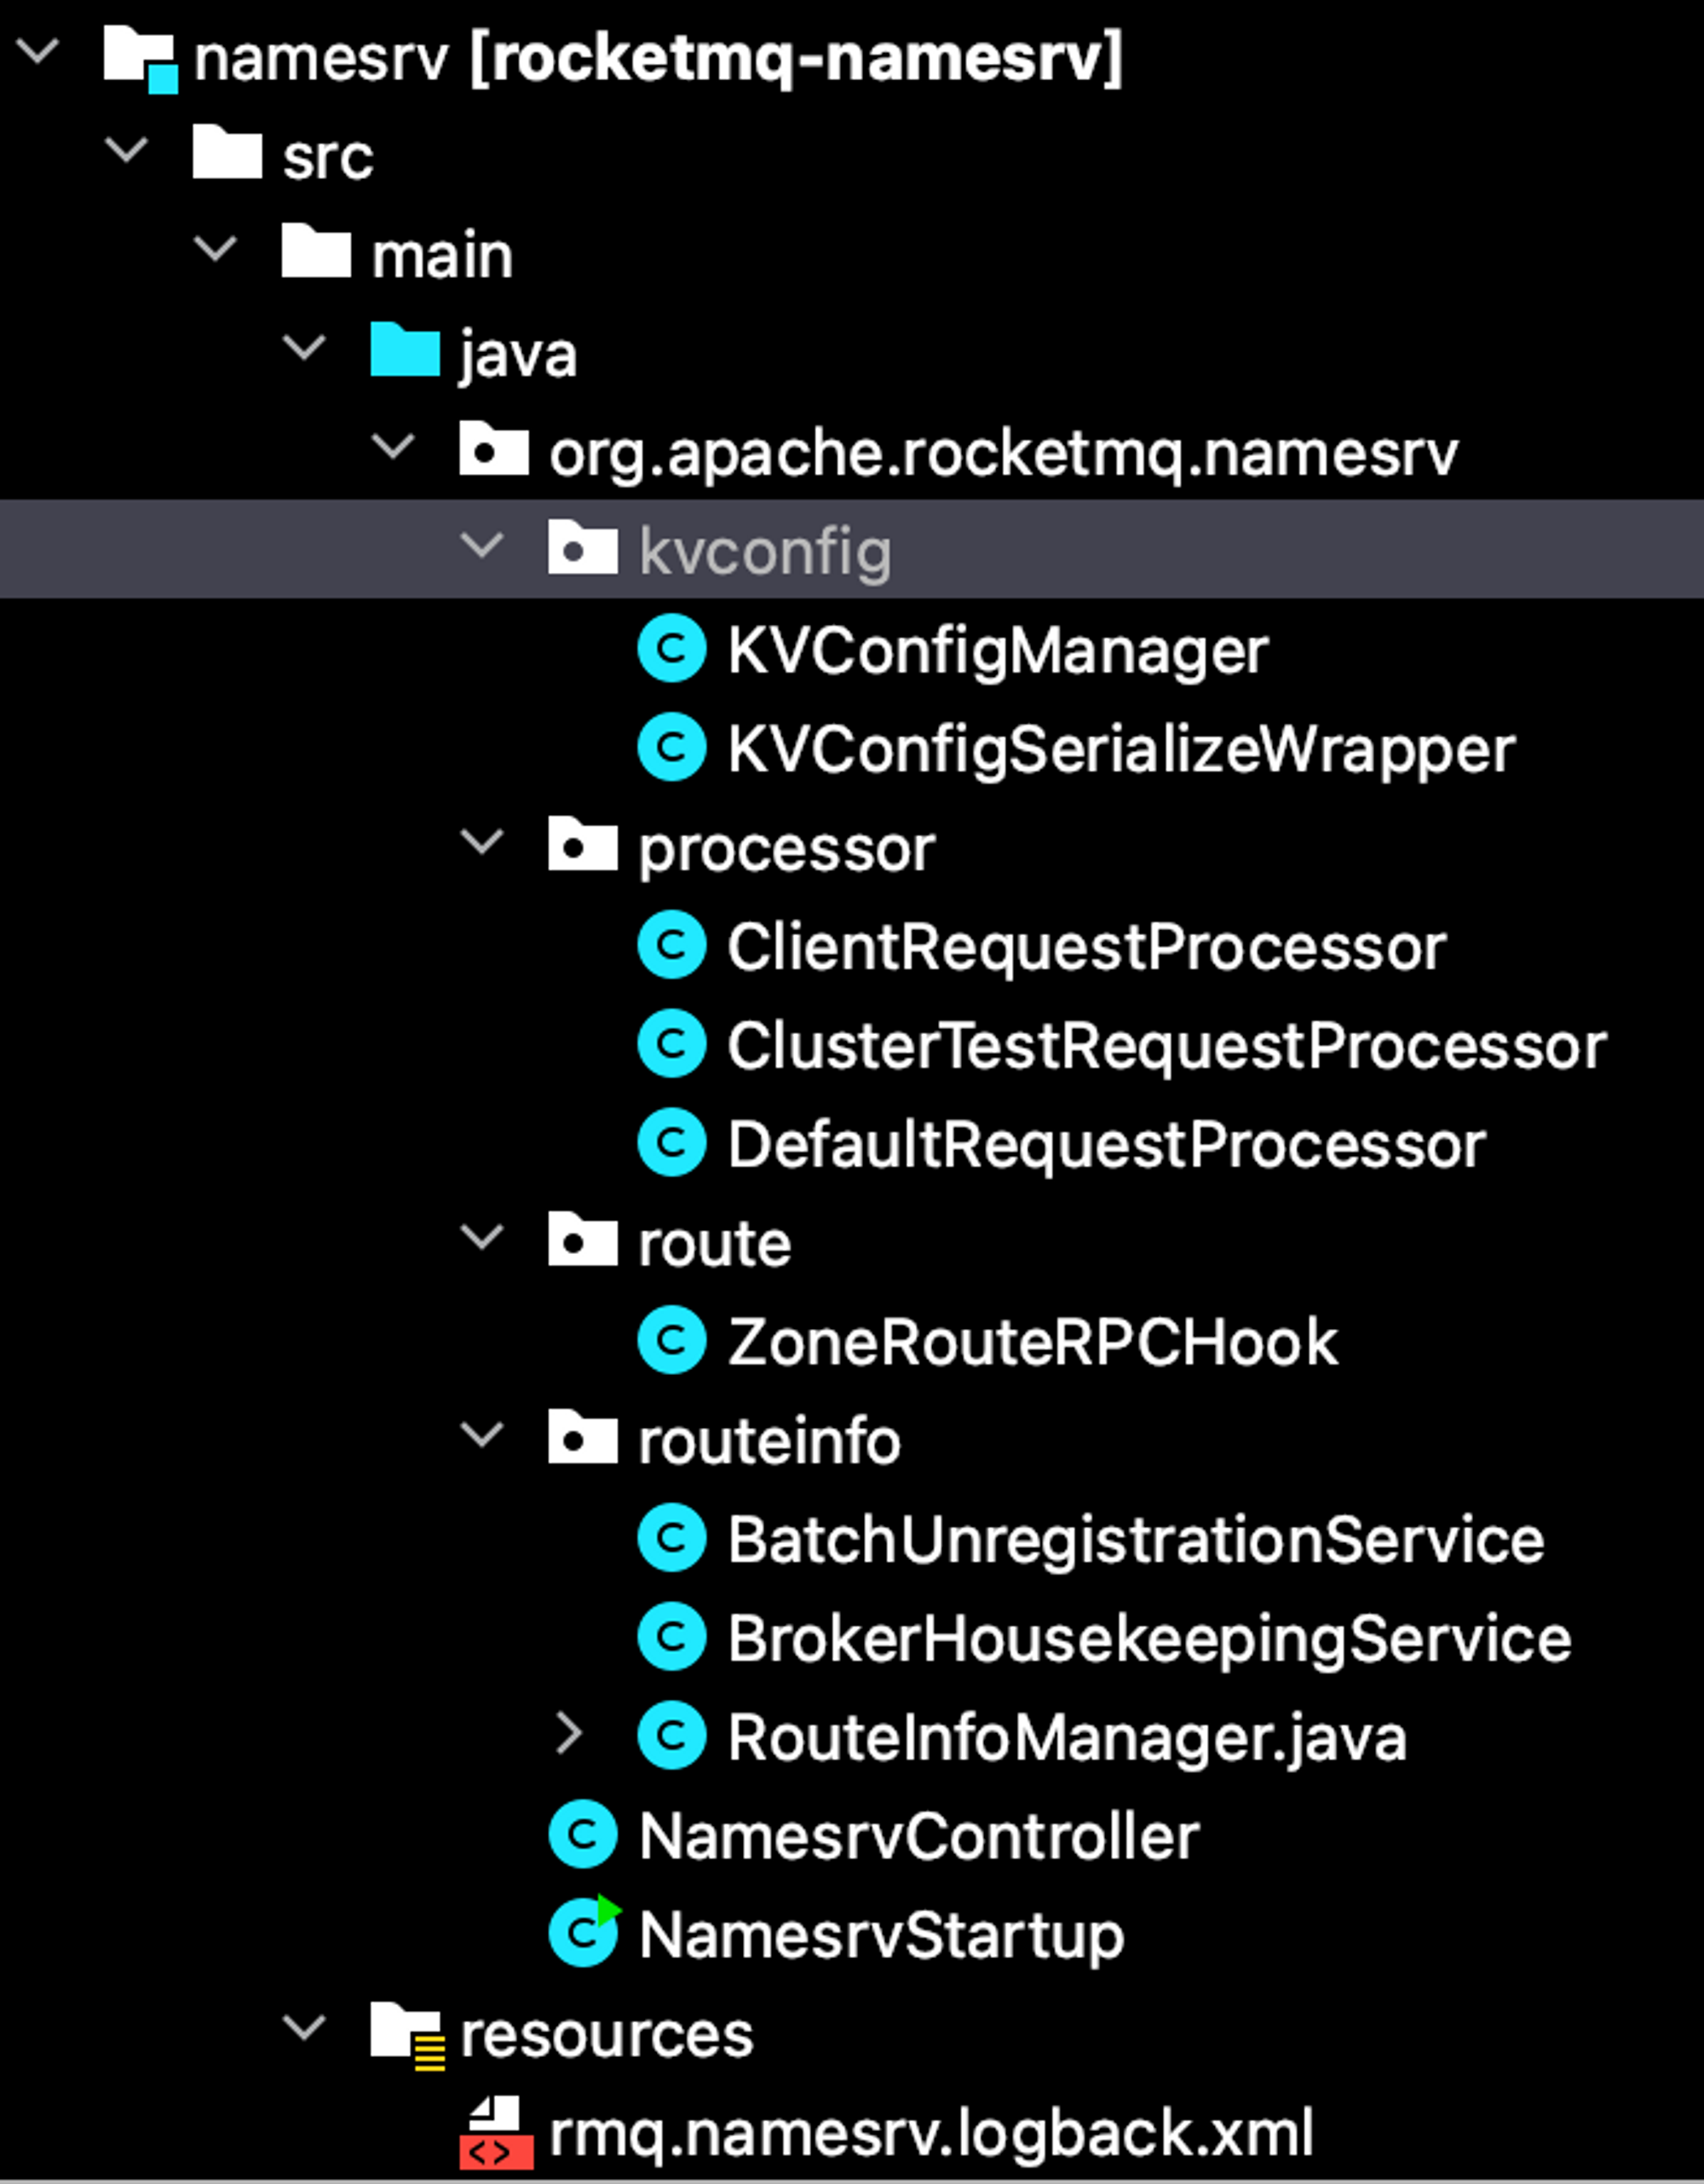
Task: Click the BatchUnregistrationService class icon
Action: [671, 1537]
